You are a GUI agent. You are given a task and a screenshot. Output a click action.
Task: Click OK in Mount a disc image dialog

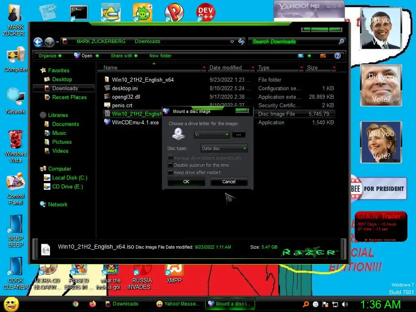point(186,182)
